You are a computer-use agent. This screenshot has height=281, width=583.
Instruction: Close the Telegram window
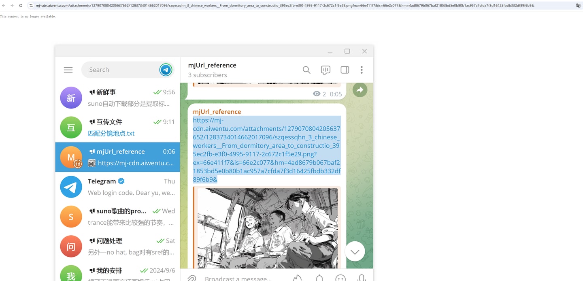(x=364, y=51)
